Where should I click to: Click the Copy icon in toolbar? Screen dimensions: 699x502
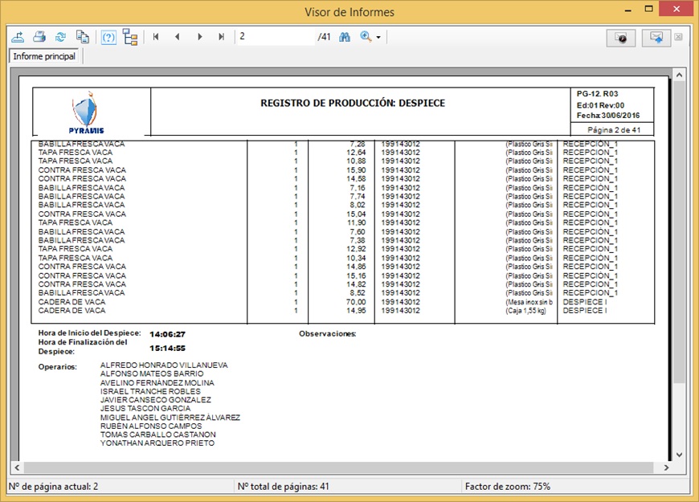coord(82,37)
